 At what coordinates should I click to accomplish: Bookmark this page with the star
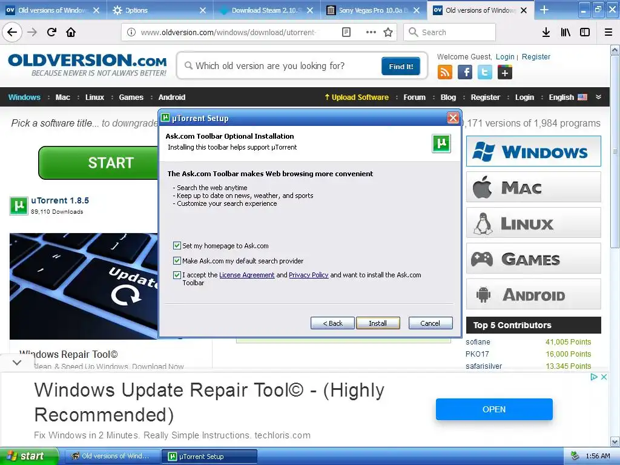(x=388, y=32)
